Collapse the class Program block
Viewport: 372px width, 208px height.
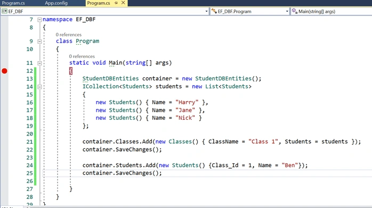39,41
